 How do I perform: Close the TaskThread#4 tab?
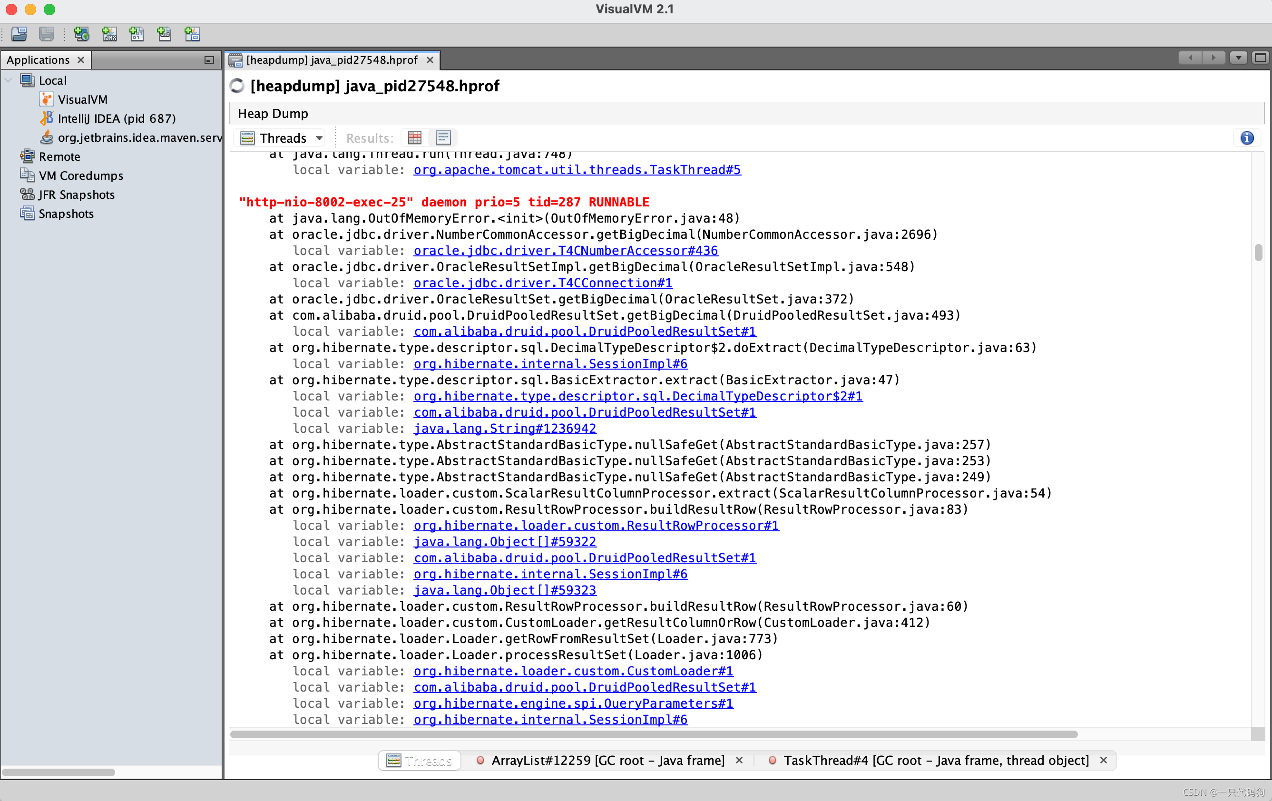coord(1104,760)
